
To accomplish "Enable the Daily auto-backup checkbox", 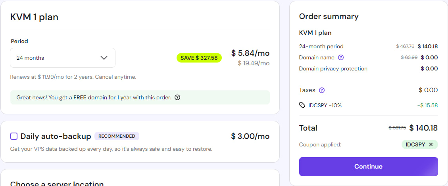I will [14, 136].
